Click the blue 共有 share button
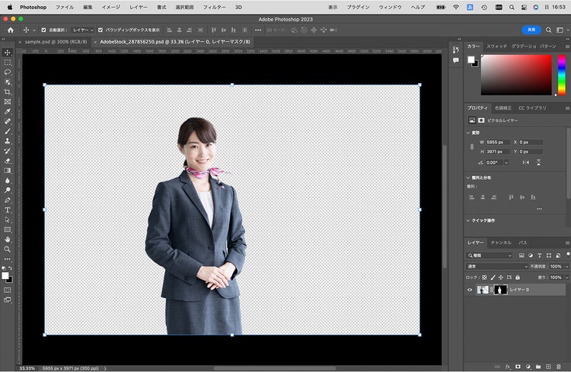 coord(531,30)
